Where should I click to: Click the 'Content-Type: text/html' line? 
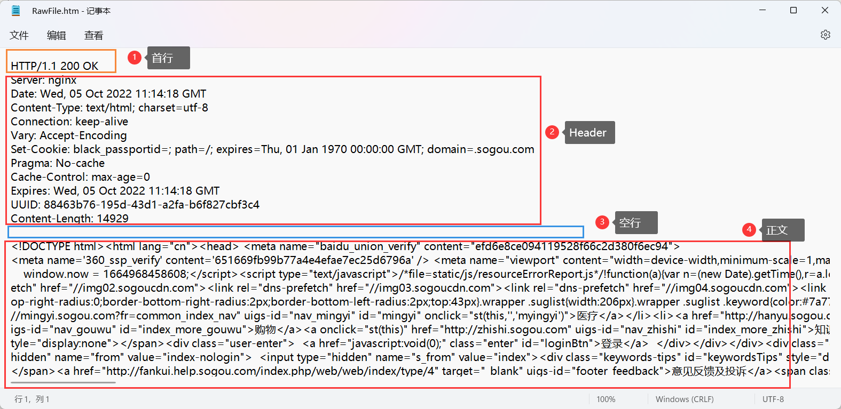pyautogui.click(x=109, y=108)
